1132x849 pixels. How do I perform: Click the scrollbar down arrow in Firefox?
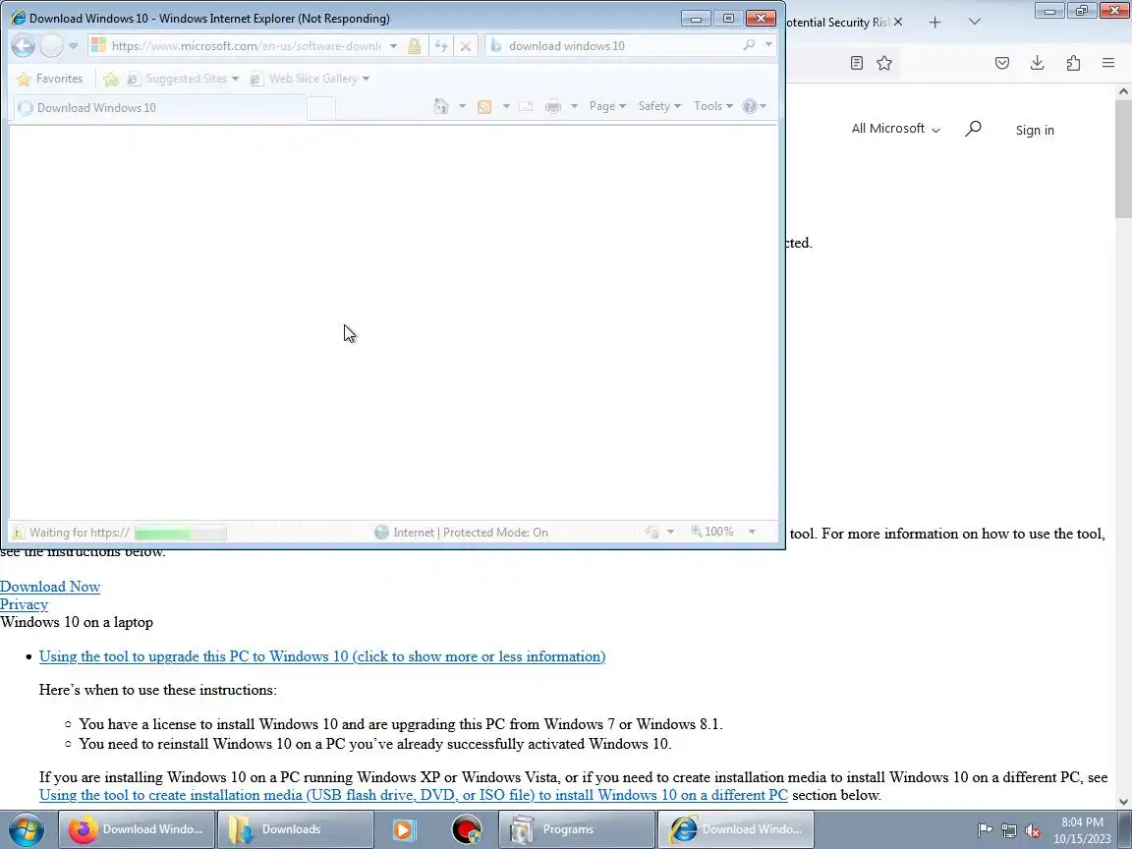[x=1123, y=802]
